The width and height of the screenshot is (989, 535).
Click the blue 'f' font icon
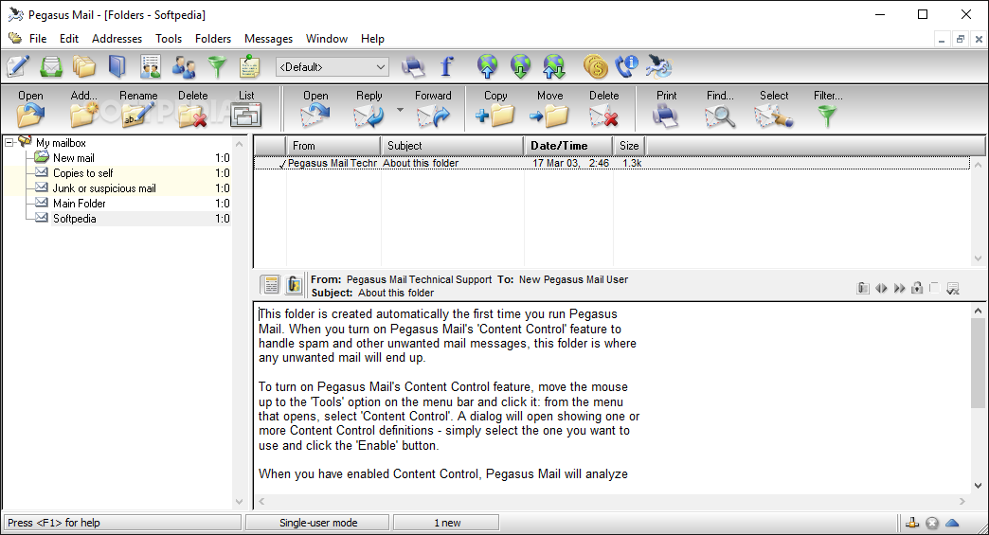coord(446,66)
